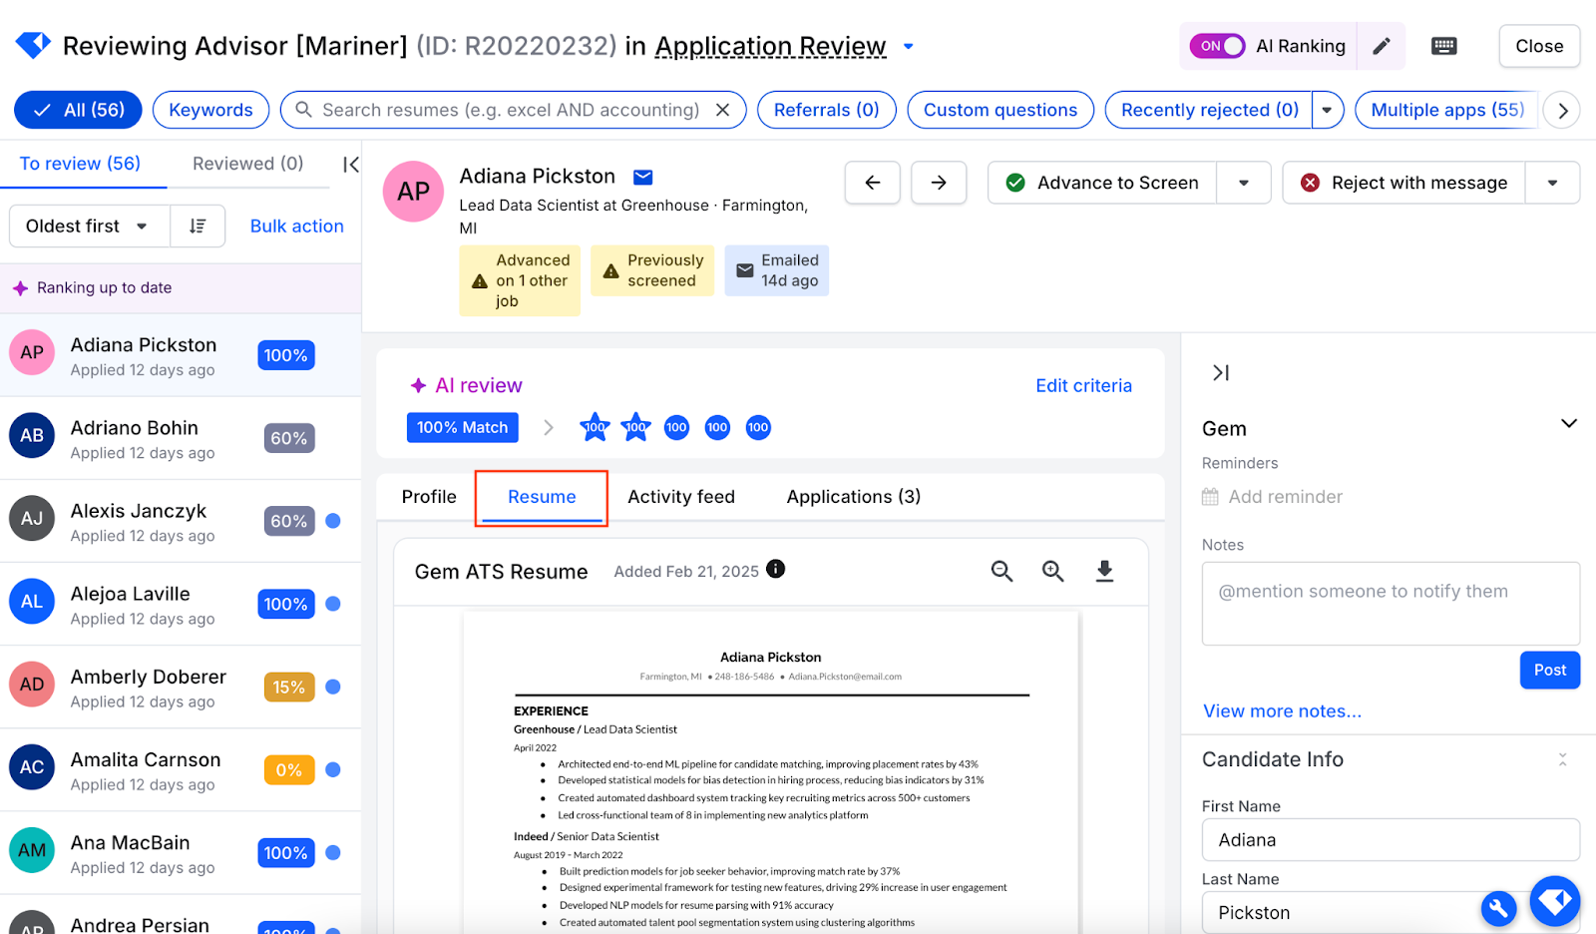This screenshot has height=934, width=1596.
Task: Filter by Multiple apps (55)
Action: (1447, 110)
